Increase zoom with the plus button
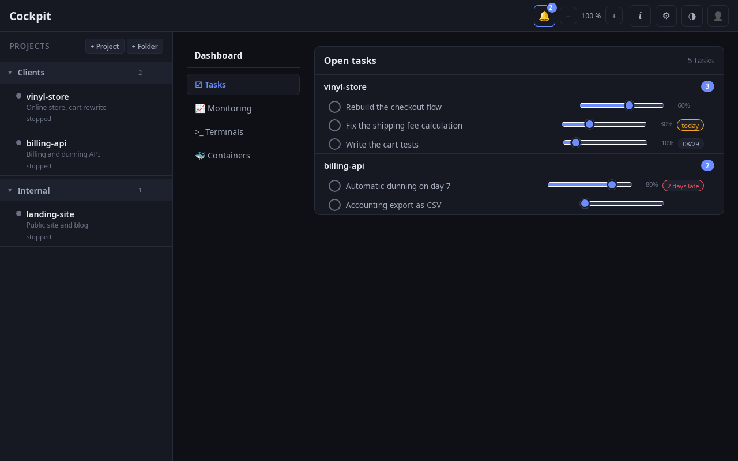738x461 pixels. pos(614,16)
